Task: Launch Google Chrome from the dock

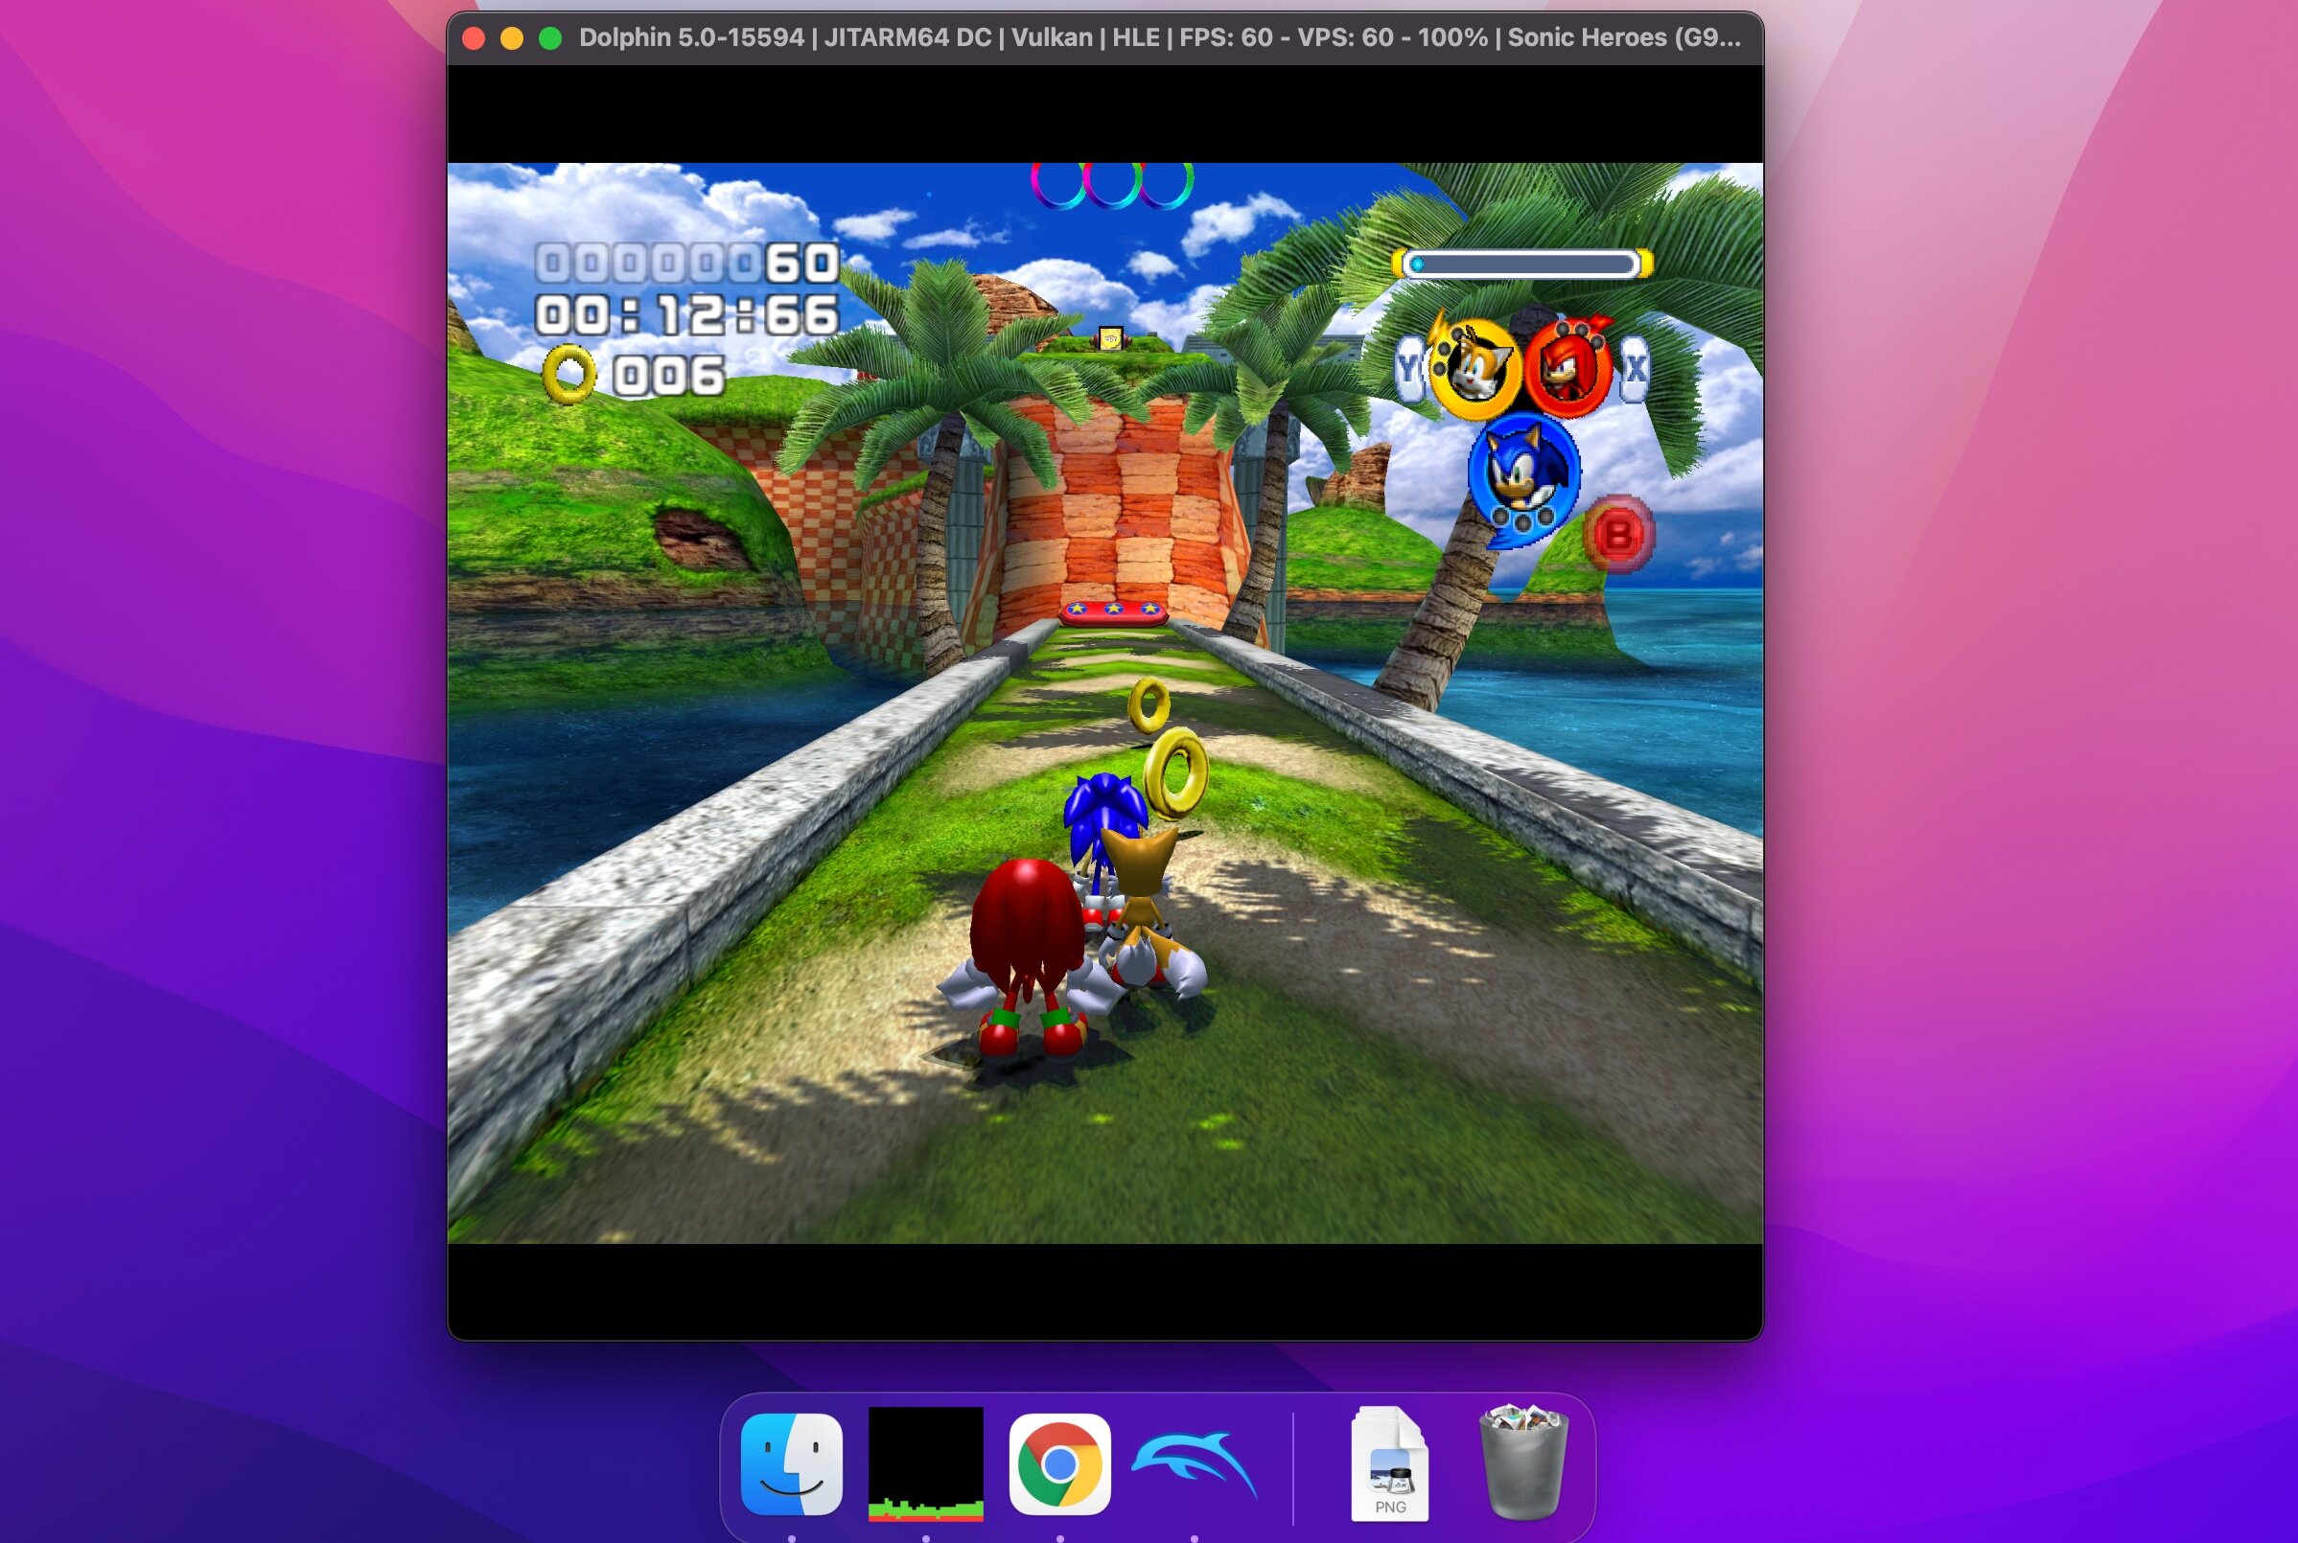Action: (1060, 1464)
